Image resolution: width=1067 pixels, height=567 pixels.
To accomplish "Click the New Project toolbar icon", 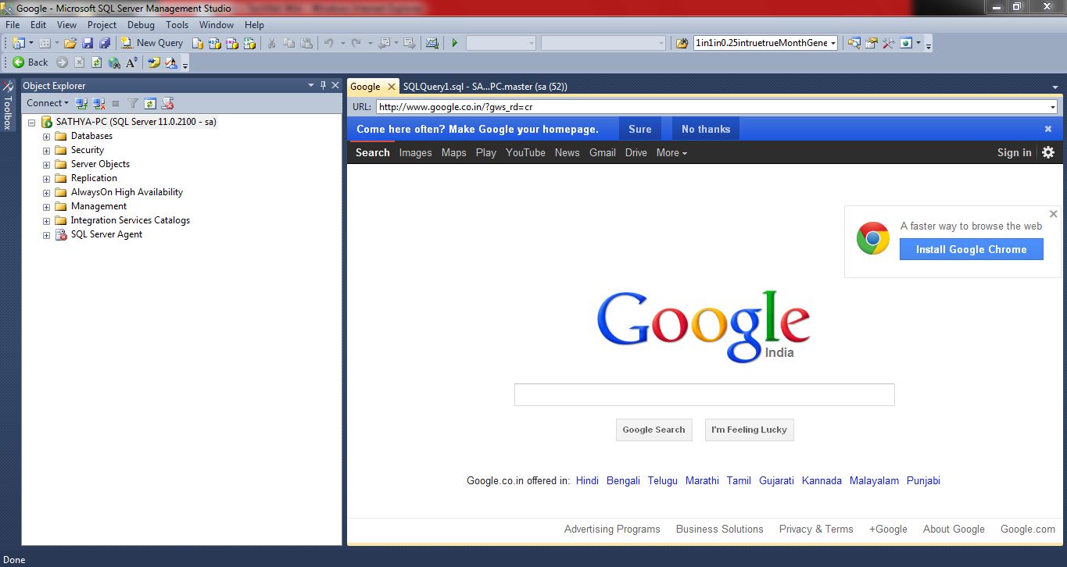I will pos(19,43).
